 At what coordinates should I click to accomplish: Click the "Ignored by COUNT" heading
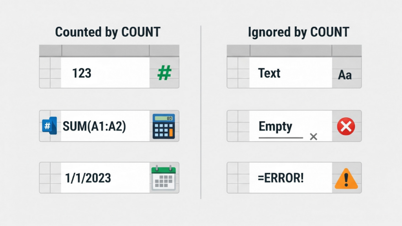(298, 32)
